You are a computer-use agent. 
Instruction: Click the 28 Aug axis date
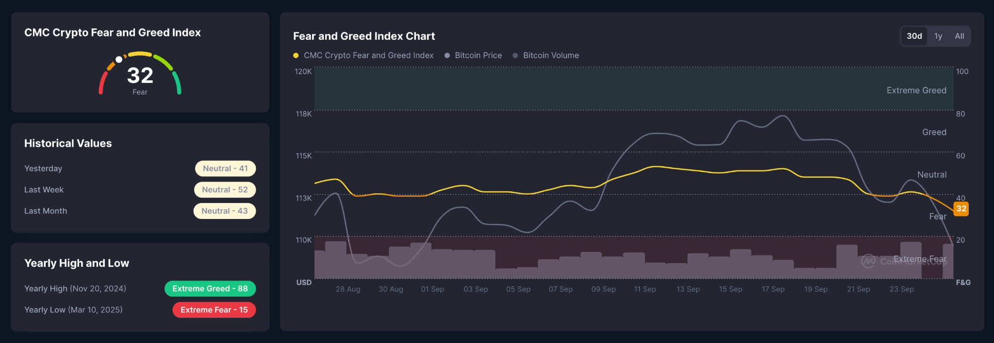tap(348, 289)
